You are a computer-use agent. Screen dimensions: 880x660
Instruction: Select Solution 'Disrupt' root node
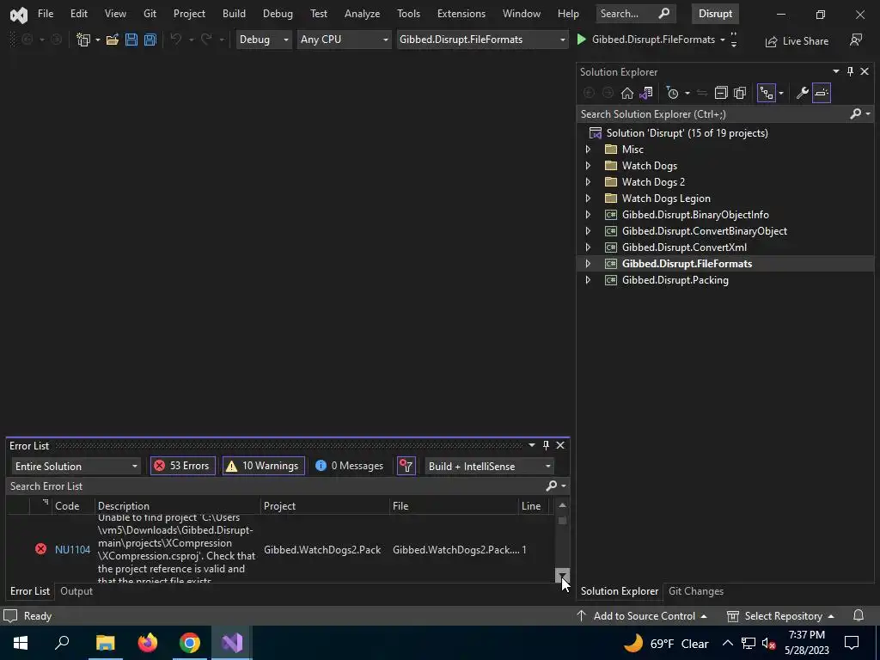[x=687, y=133]
